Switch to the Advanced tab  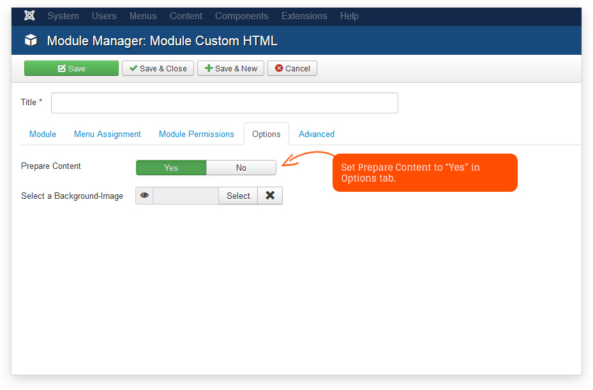point(317,134)
